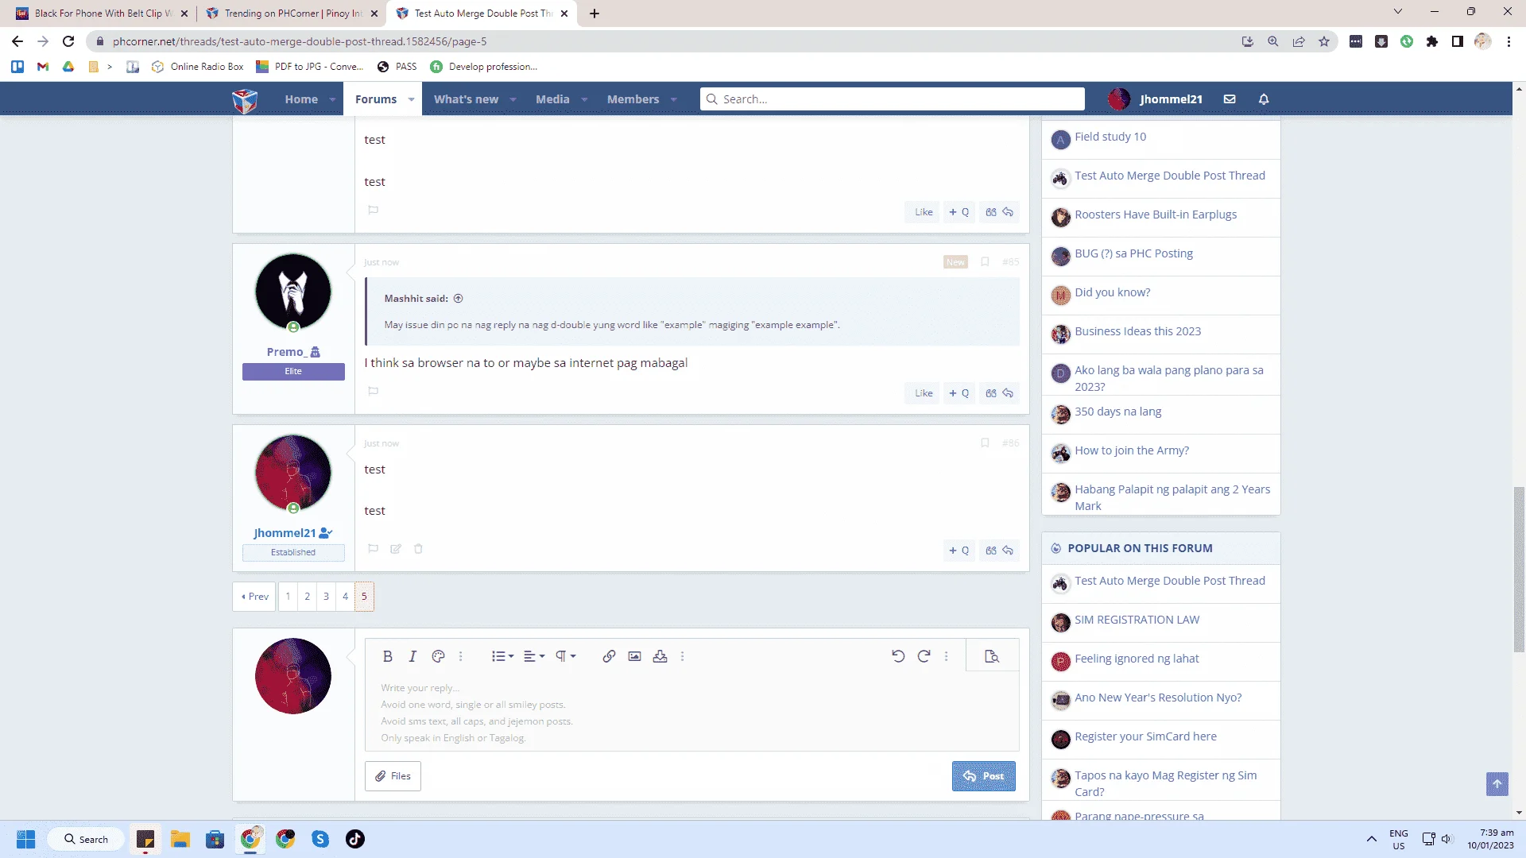Click into the reply text area

coord(691,713)
